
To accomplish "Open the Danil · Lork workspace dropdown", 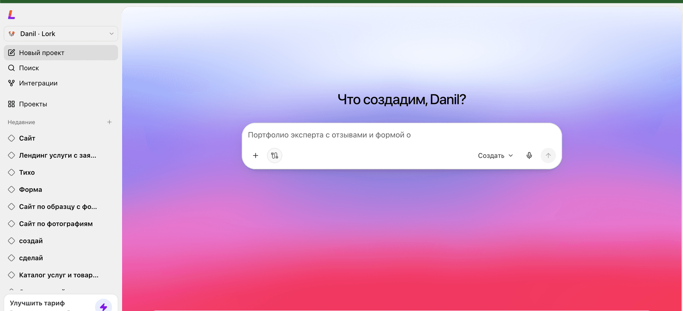I will coord(61,34).
